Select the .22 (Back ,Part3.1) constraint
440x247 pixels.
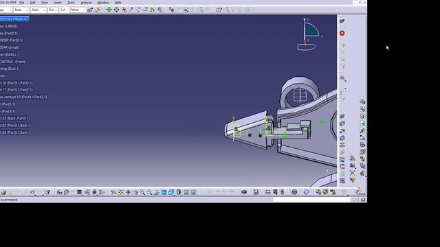tap(15, 118)
